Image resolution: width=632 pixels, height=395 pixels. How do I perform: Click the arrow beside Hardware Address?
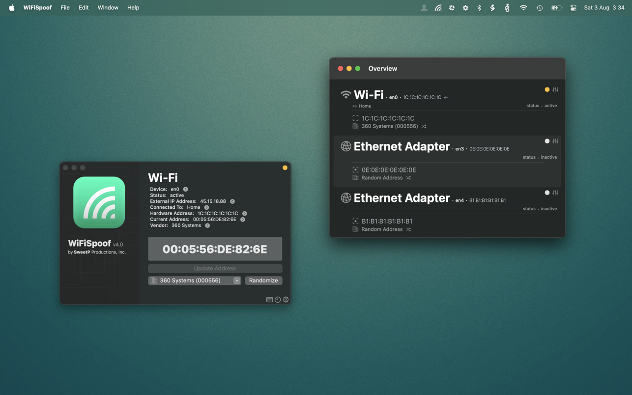coord(244,214)
